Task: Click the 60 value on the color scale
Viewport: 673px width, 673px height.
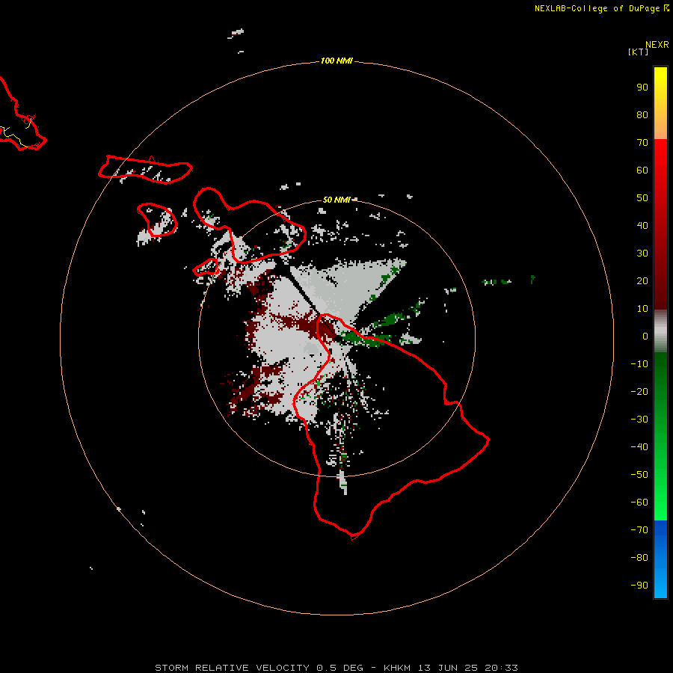Action: pos(642,170)
